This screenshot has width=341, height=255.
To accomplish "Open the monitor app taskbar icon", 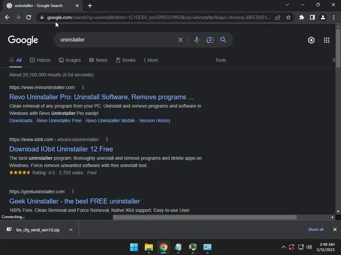I will click(193, 247).
